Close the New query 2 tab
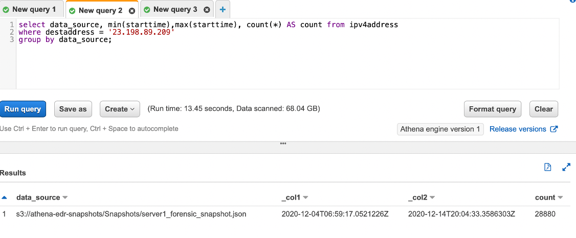This screenshot has width=576, height=238. point(132,10)
